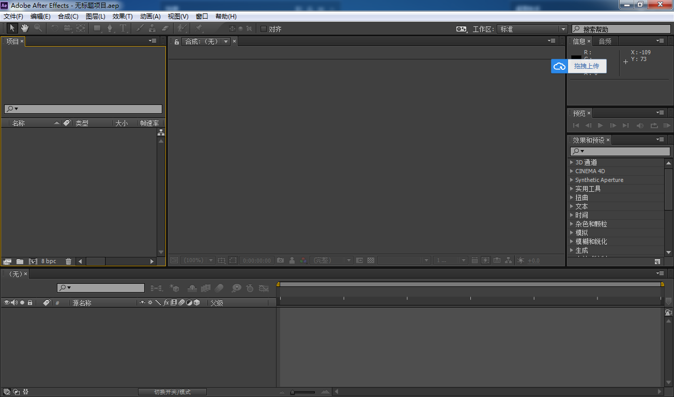
Task: Click the interpret footage icon in Project panel
Action: [7, 262]
